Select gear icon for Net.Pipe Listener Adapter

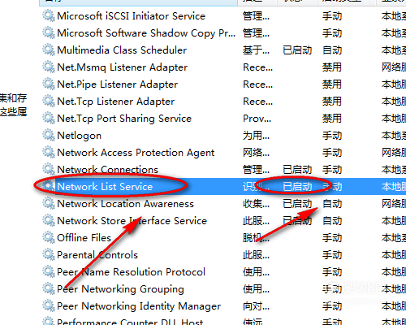tap(49, 84)
